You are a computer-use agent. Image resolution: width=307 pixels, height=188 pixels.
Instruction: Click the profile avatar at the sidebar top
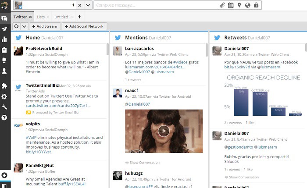[x=4, y=5]
